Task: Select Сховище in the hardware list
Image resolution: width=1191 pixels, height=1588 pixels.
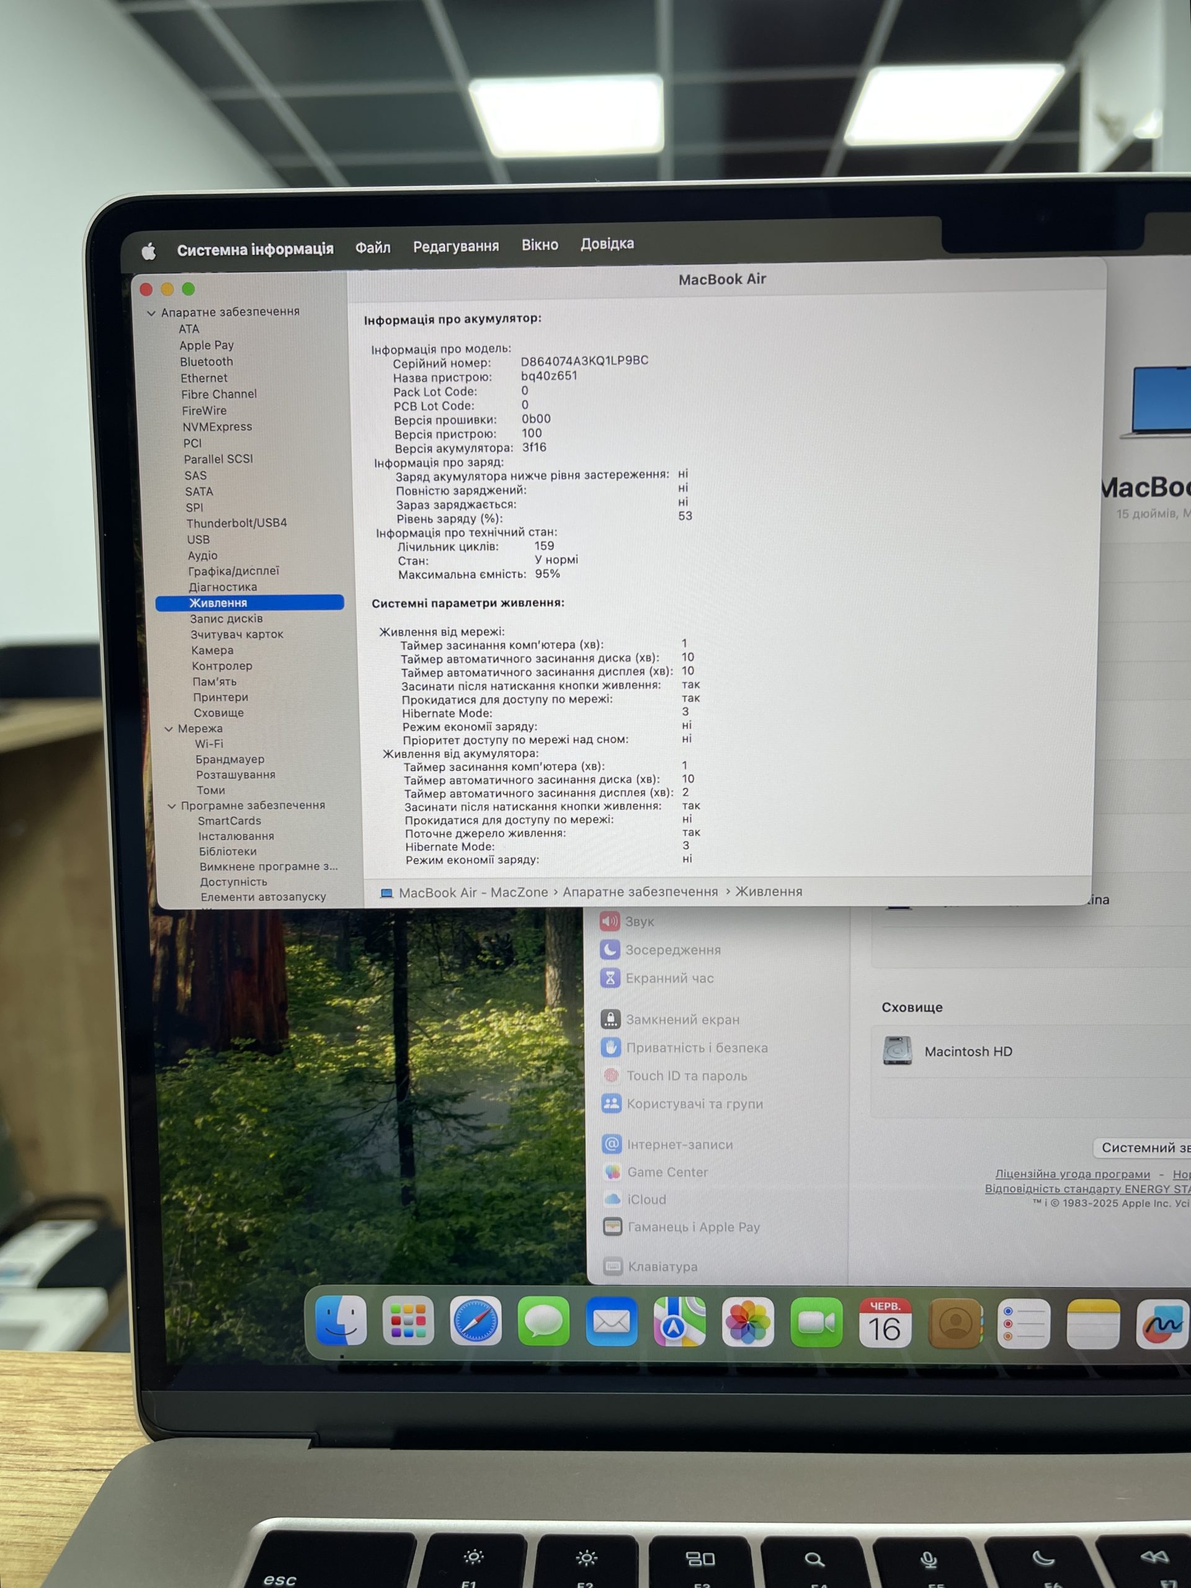Action: click(x=218, y=713)
